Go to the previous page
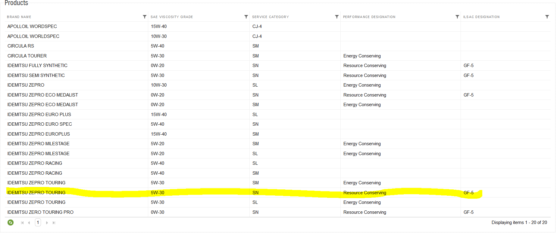 29,223
